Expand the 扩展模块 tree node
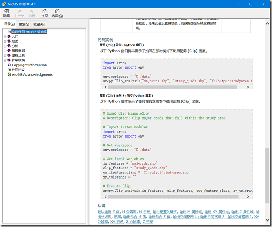Viewport: 272px width, 227px height. coord(5,60)
